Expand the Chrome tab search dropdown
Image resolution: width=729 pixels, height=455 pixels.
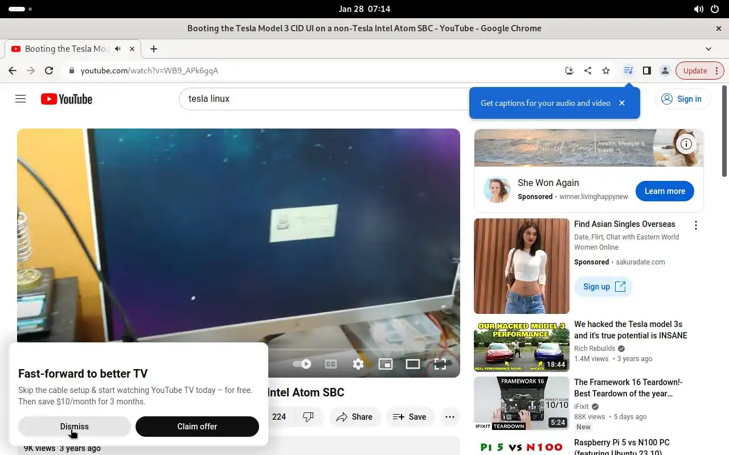708,49
